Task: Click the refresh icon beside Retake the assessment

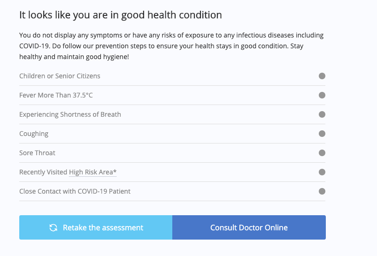Action: (54, 227)
